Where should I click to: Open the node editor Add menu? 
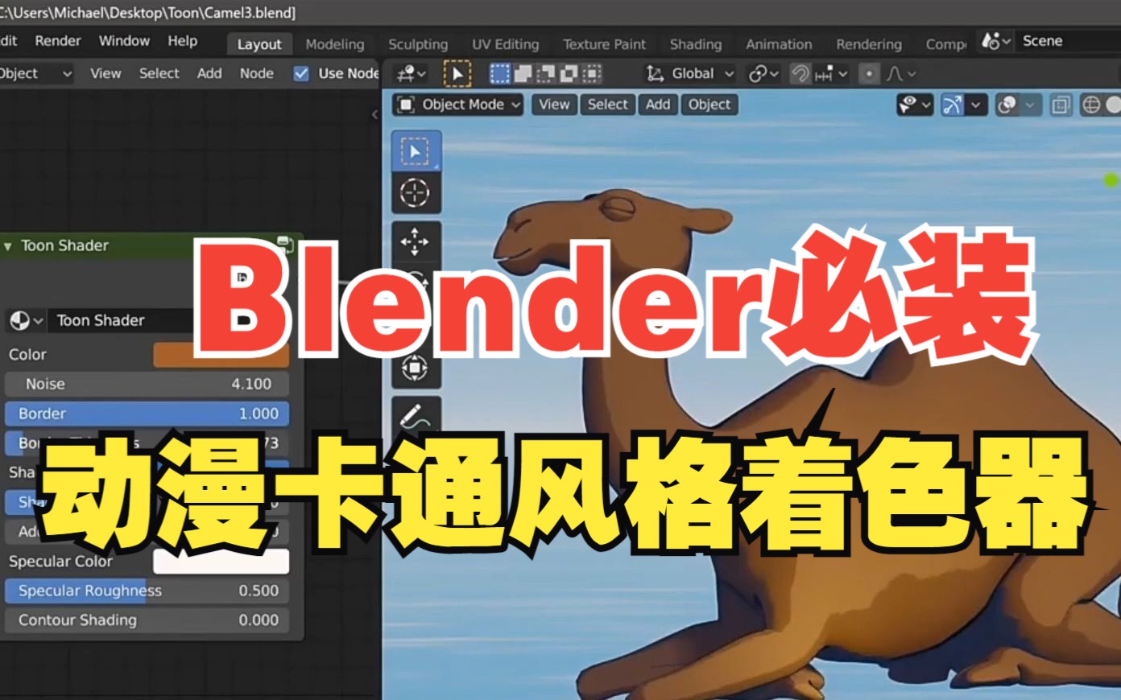tap(209, 74)
